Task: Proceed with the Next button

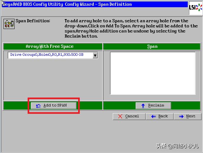Action: 188,116
